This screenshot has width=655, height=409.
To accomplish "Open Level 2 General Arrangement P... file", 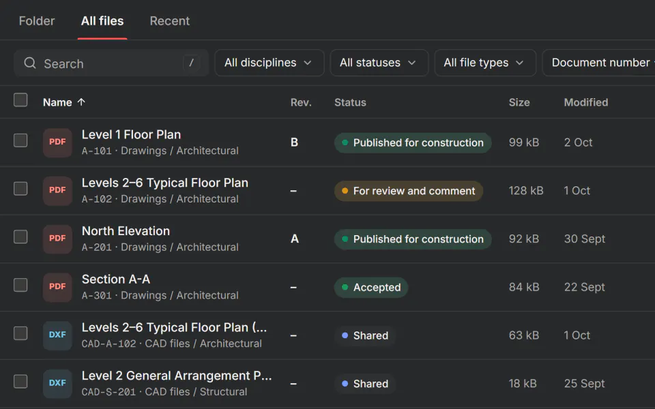I will (x=177, y=376).
